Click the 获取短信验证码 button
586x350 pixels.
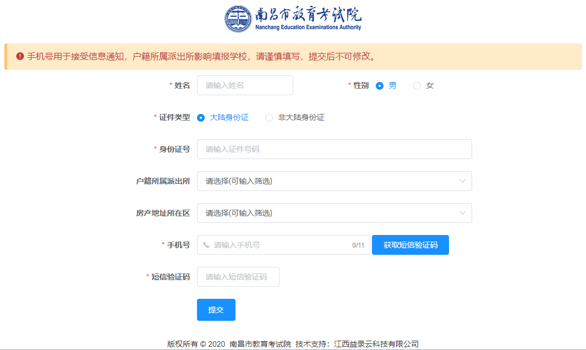(410, 245)
